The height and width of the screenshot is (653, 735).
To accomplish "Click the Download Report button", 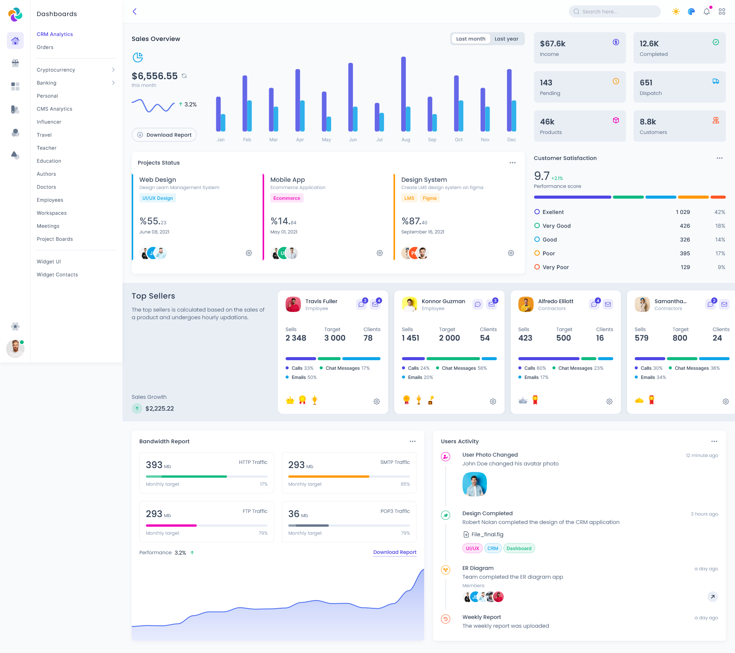I will pos(164,135).
